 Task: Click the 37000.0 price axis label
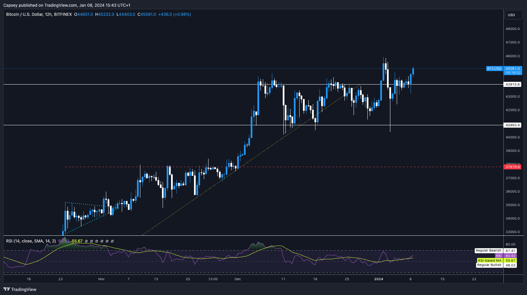513,178
